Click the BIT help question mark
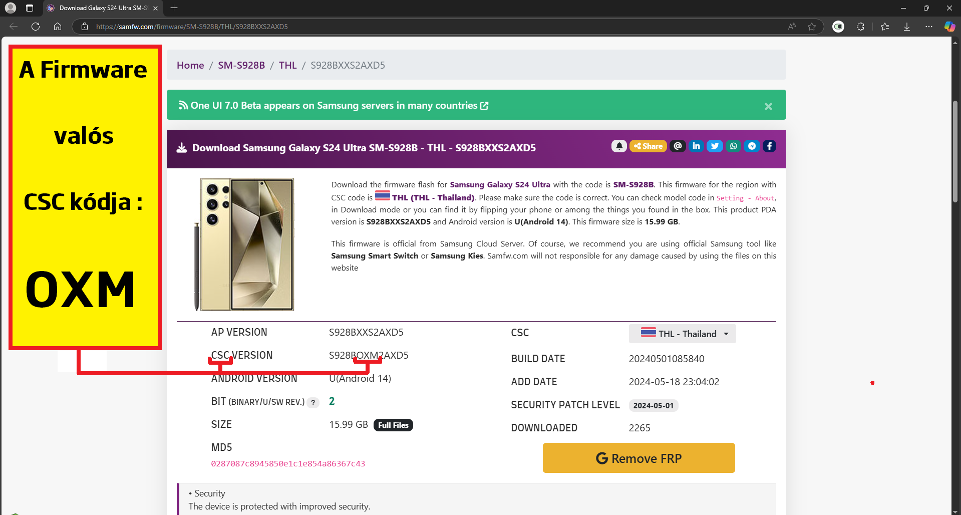961x515 pixels. click(x=313, y=402)
